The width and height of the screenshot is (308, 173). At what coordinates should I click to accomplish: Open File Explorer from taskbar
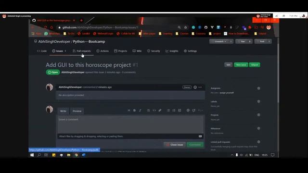click(68, 155)
